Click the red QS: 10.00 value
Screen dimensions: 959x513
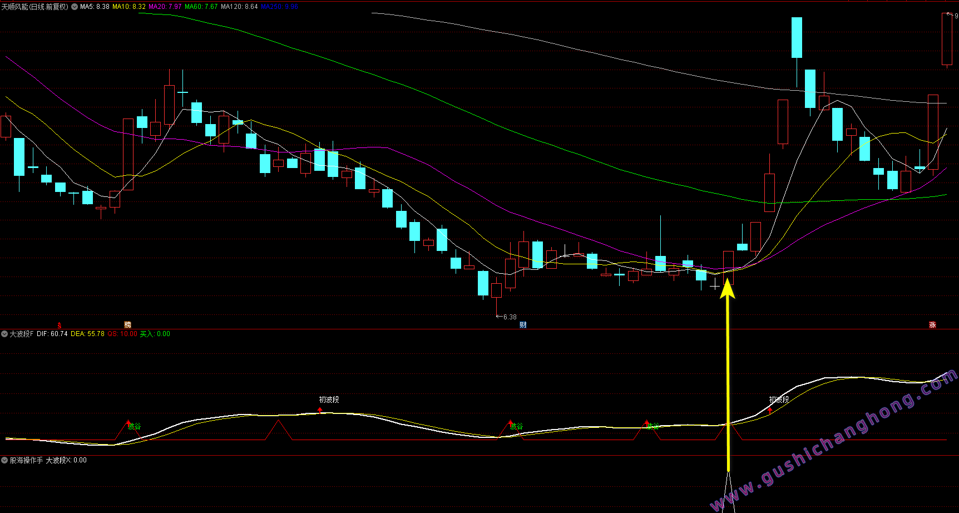point(122,334)
